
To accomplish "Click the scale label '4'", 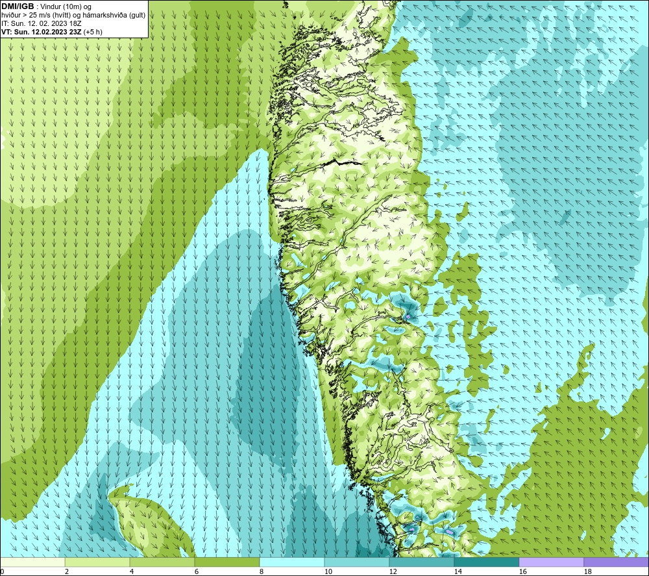I will click(x=132, y=571).
